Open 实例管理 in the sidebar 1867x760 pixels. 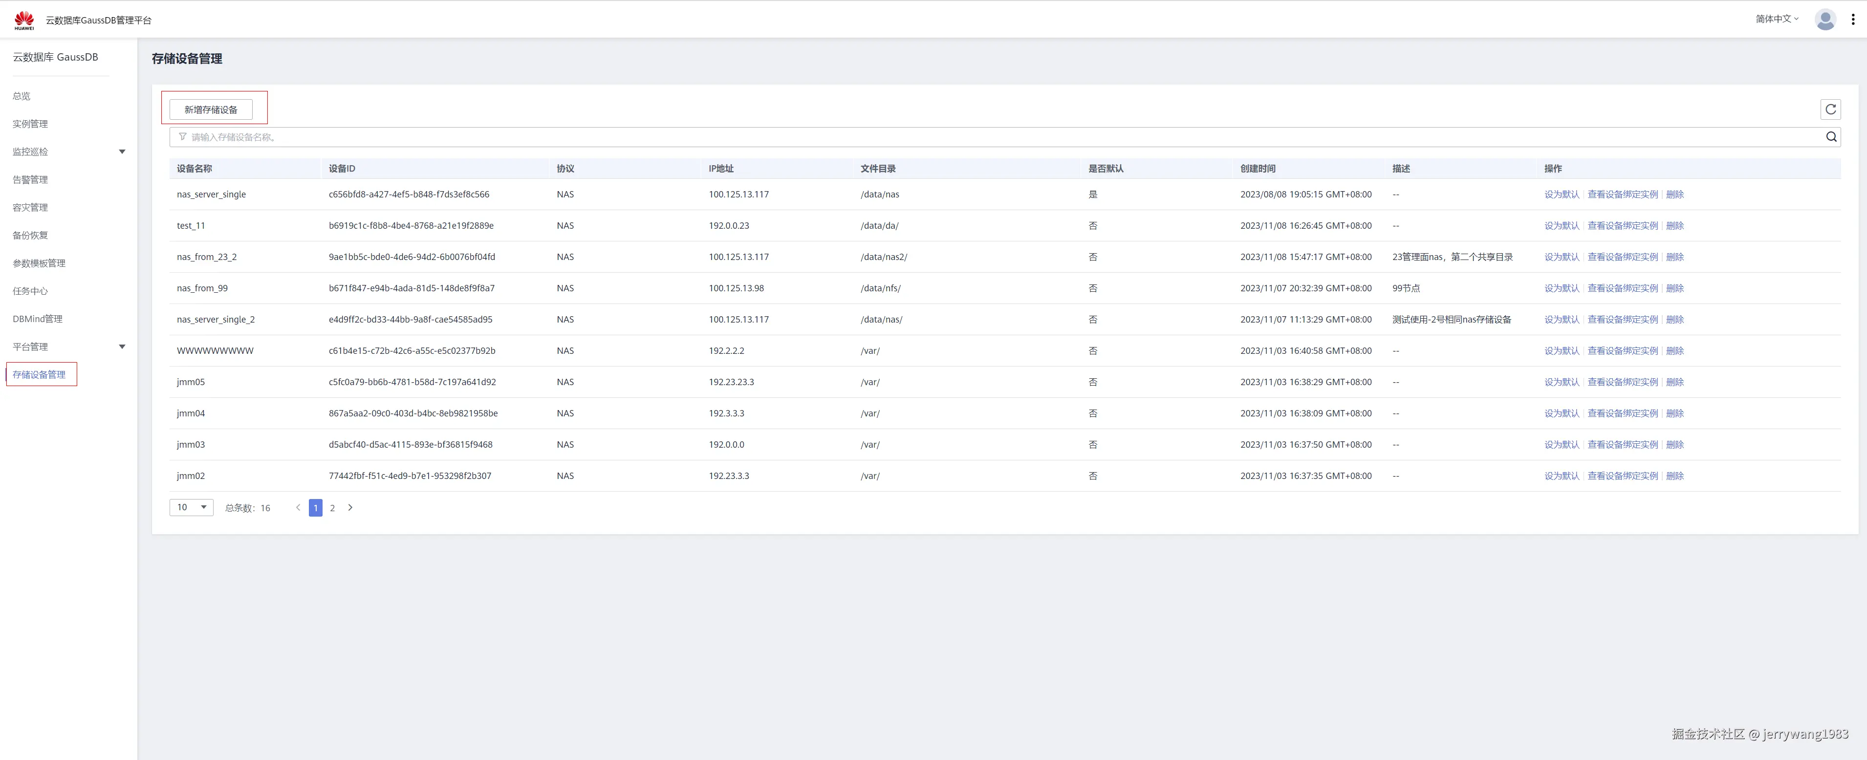(x=30, y=124)
